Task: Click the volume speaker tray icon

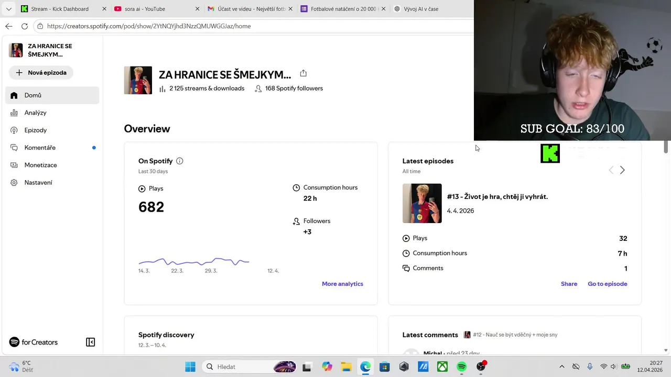Action: click(613, 367)
